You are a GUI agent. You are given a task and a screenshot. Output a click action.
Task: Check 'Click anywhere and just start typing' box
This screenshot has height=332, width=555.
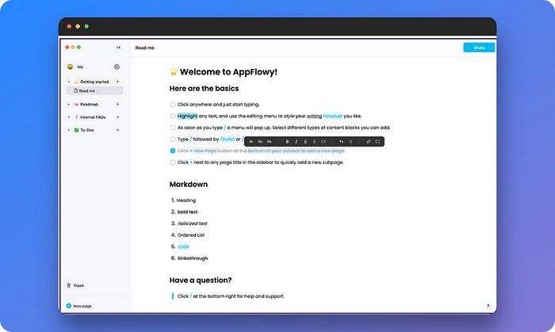[173, 105]
